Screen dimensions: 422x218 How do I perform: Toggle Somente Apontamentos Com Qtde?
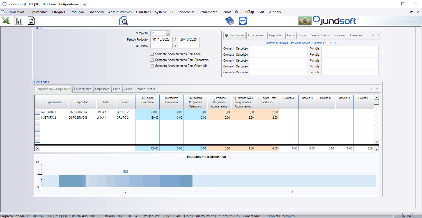pyautogui.click(x=152, y=54)
